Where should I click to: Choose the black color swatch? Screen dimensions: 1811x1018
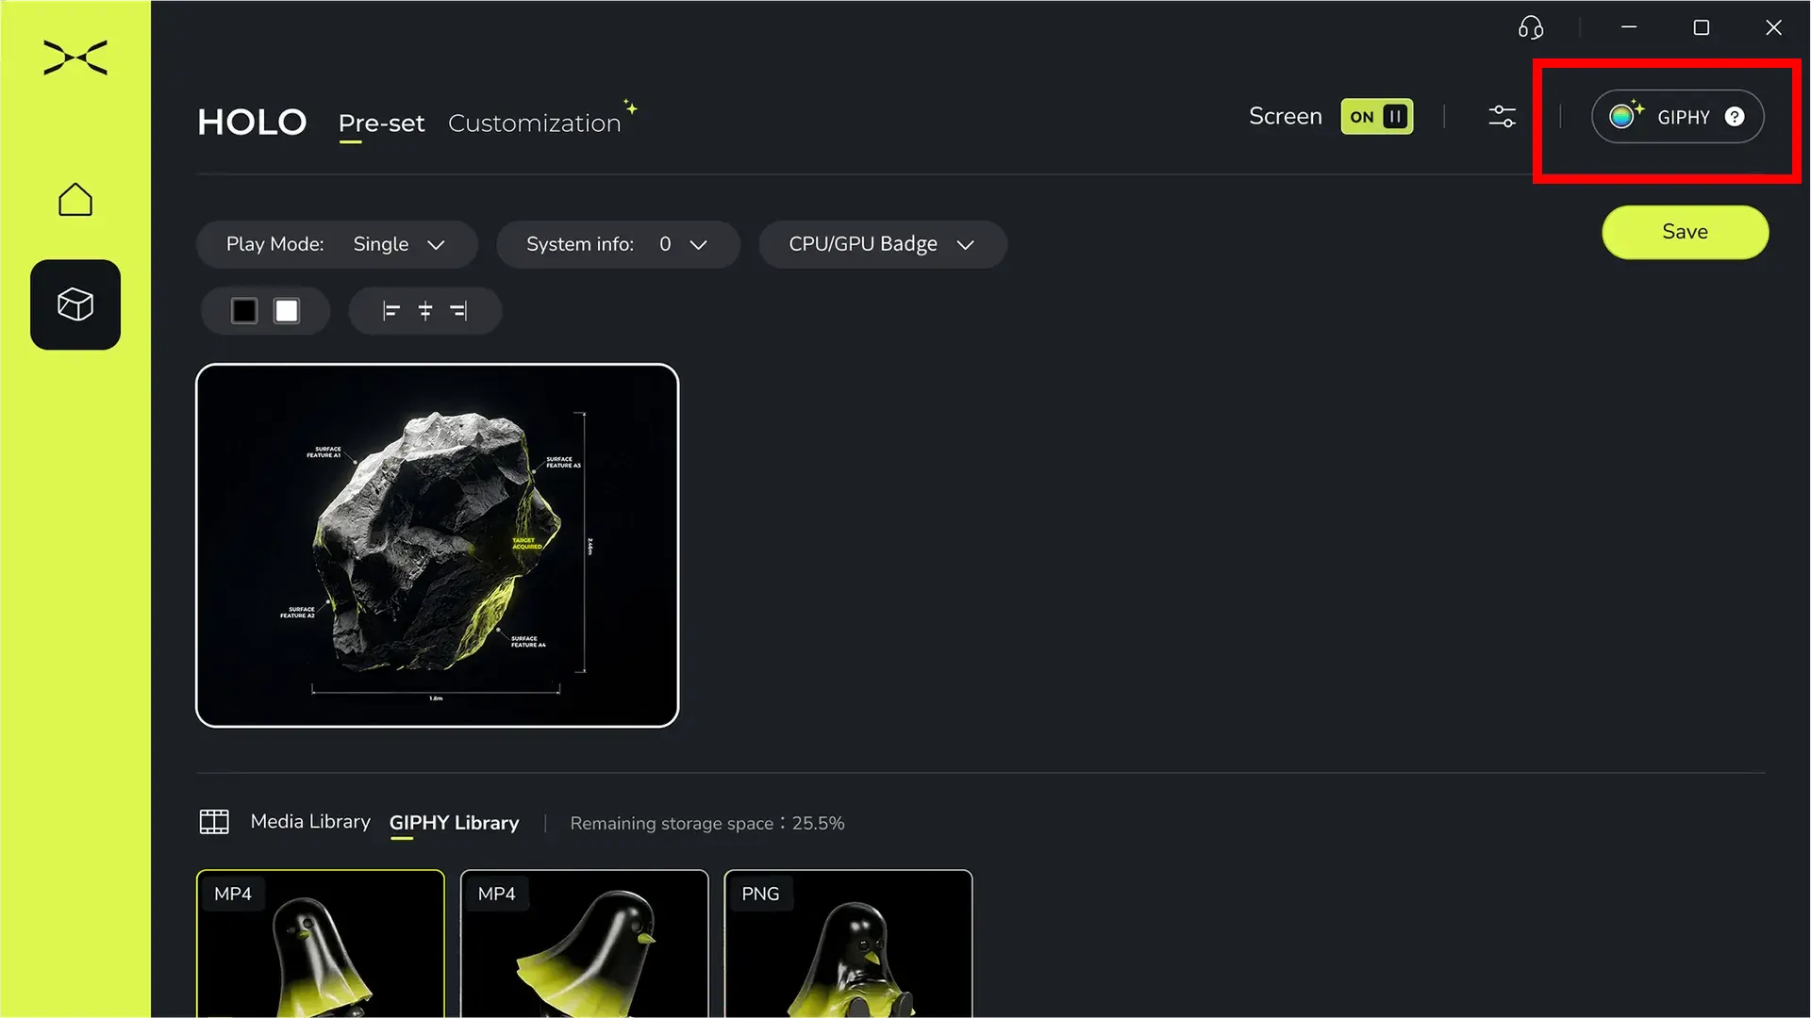tap(244, 311)
